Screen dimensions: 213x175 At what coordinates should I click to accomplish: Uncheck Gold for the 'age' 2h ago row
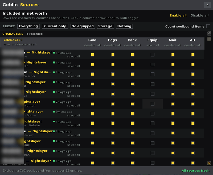pos(92,143)
